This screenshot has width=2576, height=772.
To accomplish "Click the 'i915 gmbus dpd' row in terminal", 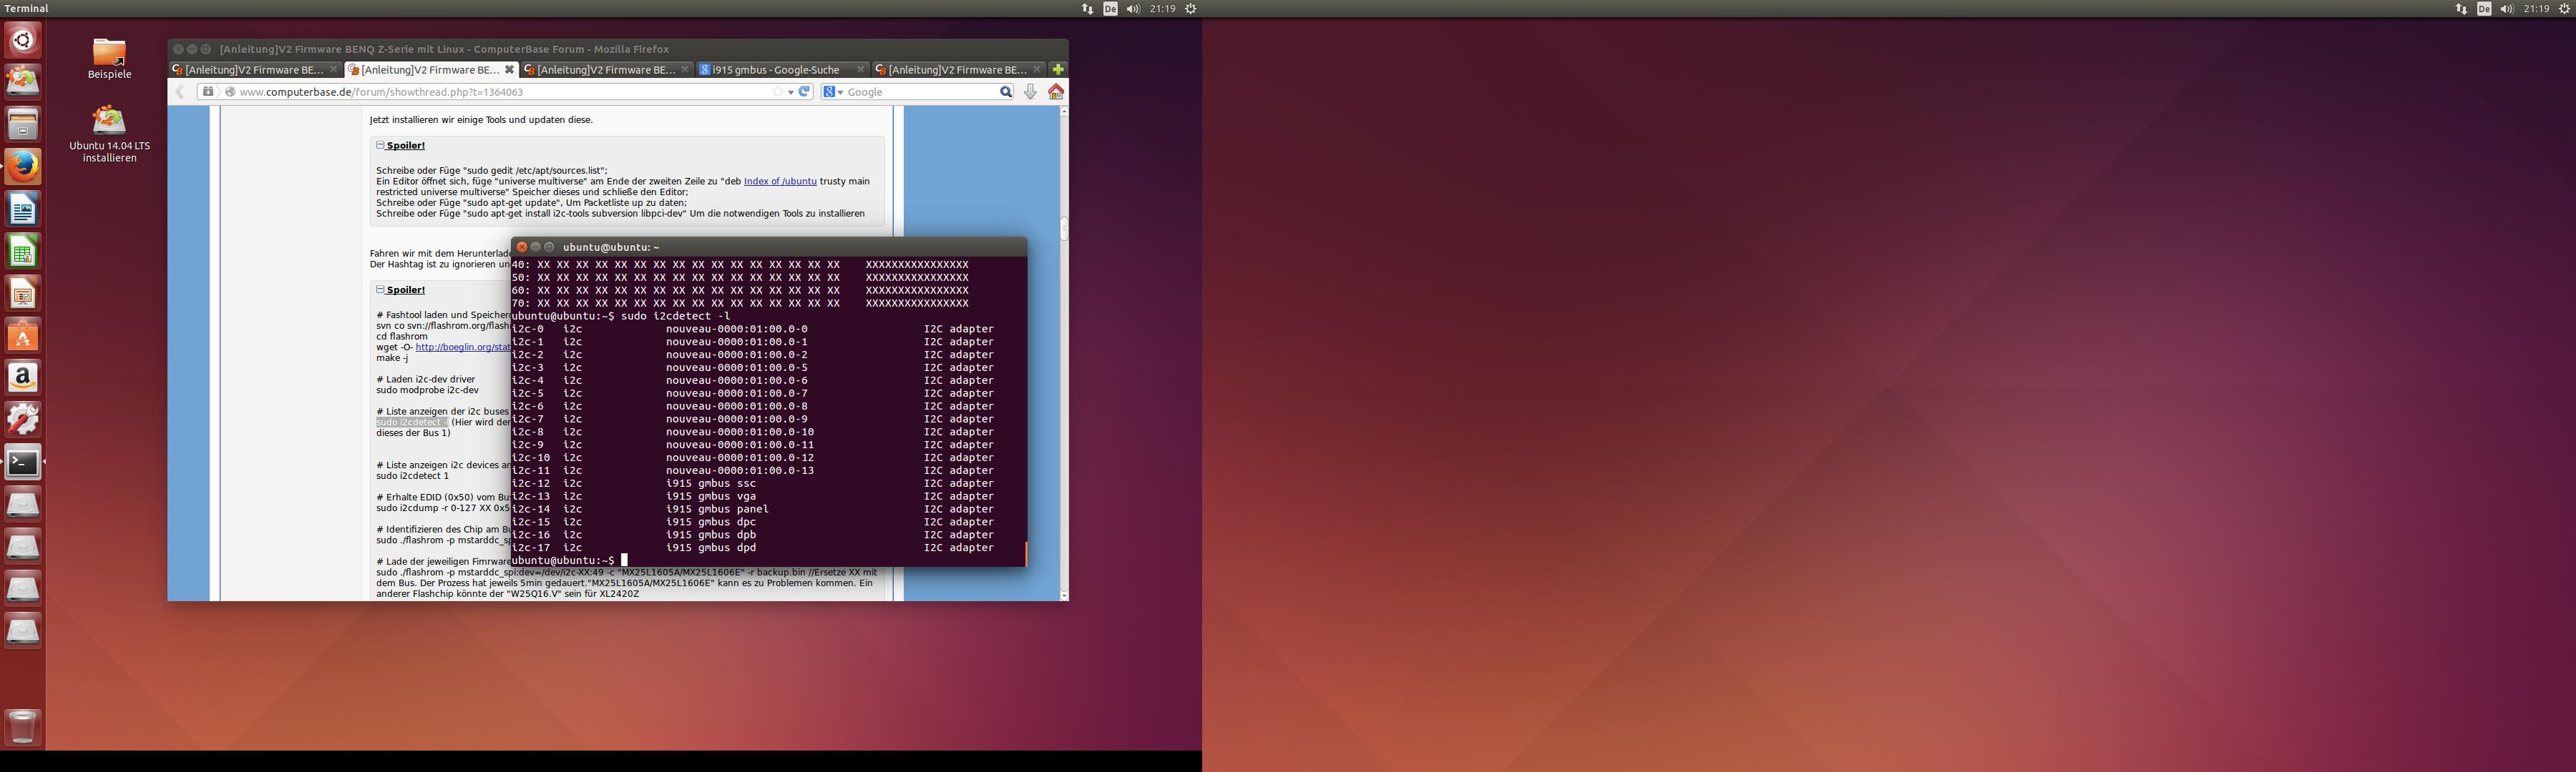I will tap(753, 548).
